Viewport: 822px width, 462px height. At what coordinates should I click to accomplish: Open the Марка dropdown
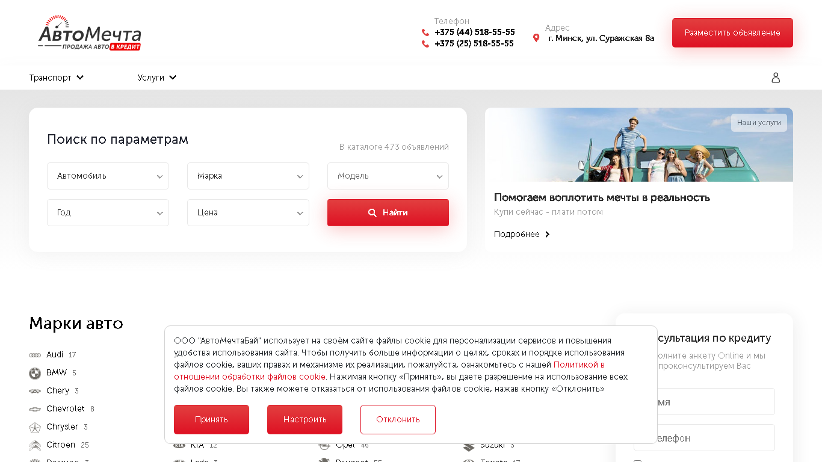[248, 176]
